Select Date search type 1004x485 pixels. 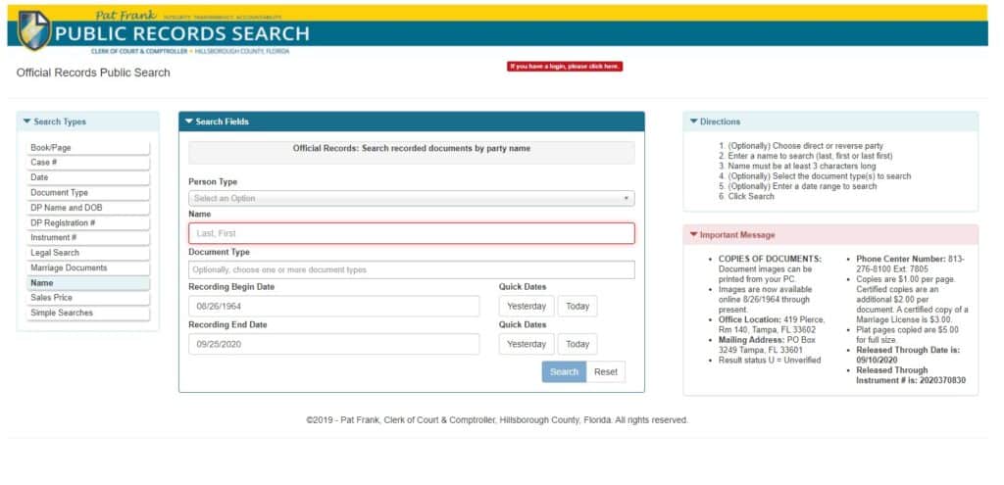88,178
